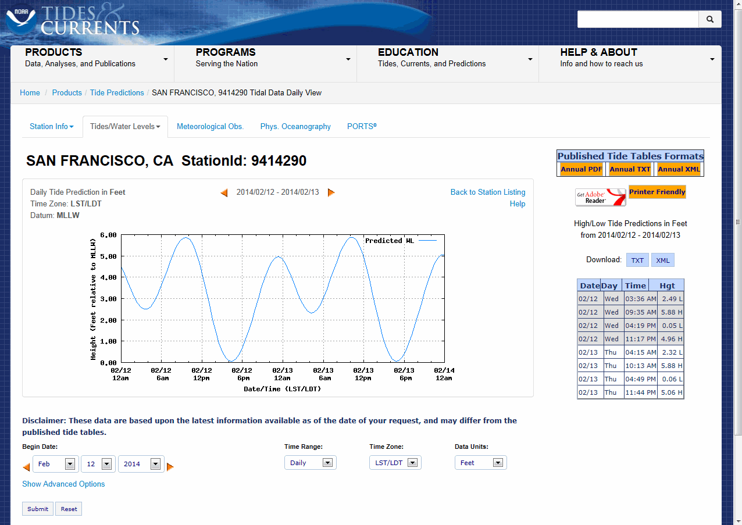Go to next date range arrow above chart
Viewport: 742px width, 525px height.
[x=331, y=192]
